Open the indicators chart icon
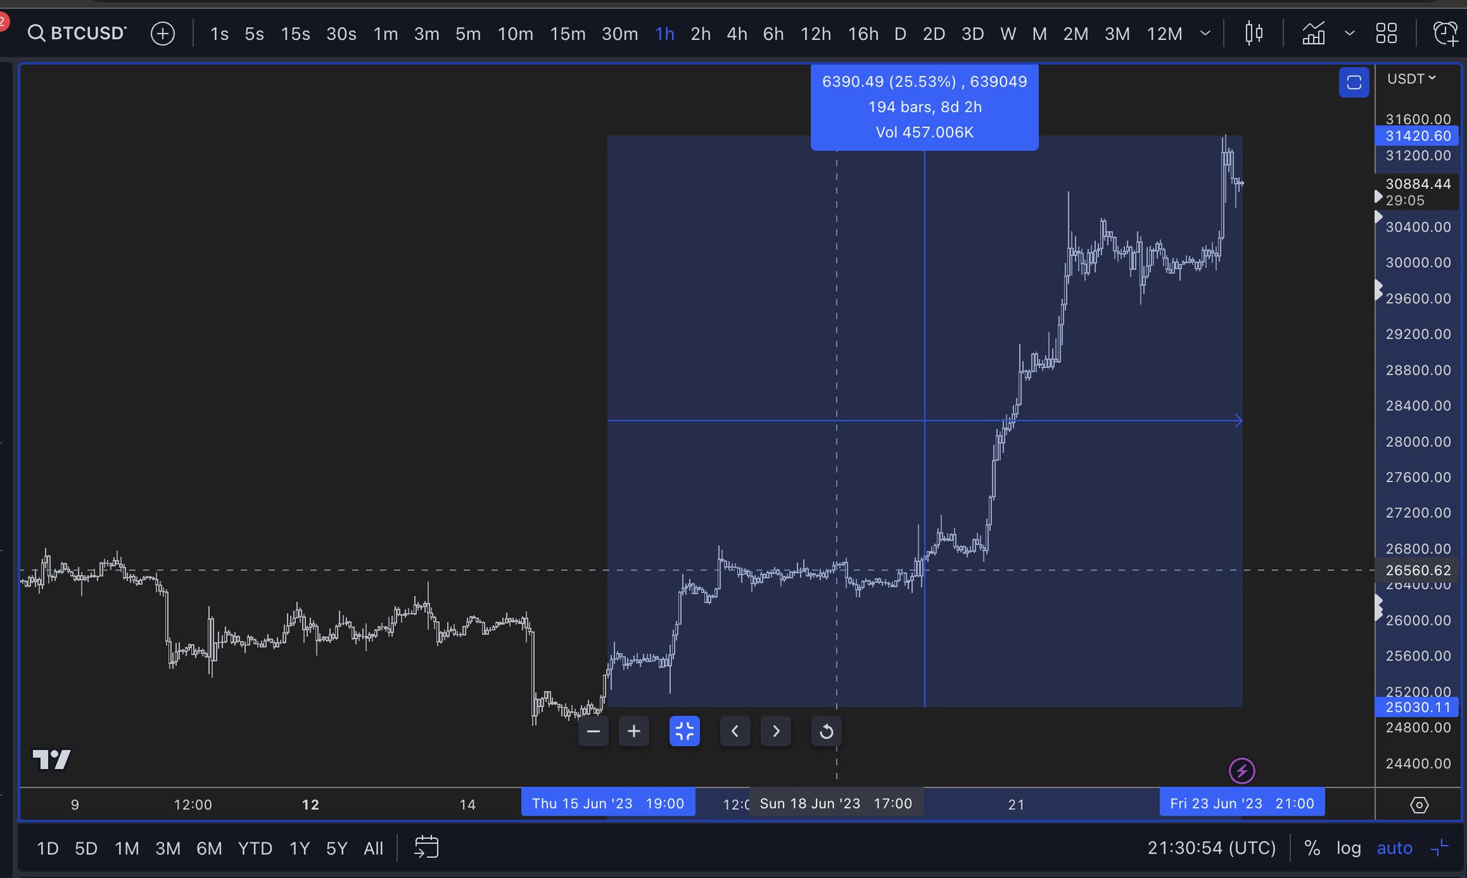Viewport: 1467px width, 878px height. [x=1314, y=33]
